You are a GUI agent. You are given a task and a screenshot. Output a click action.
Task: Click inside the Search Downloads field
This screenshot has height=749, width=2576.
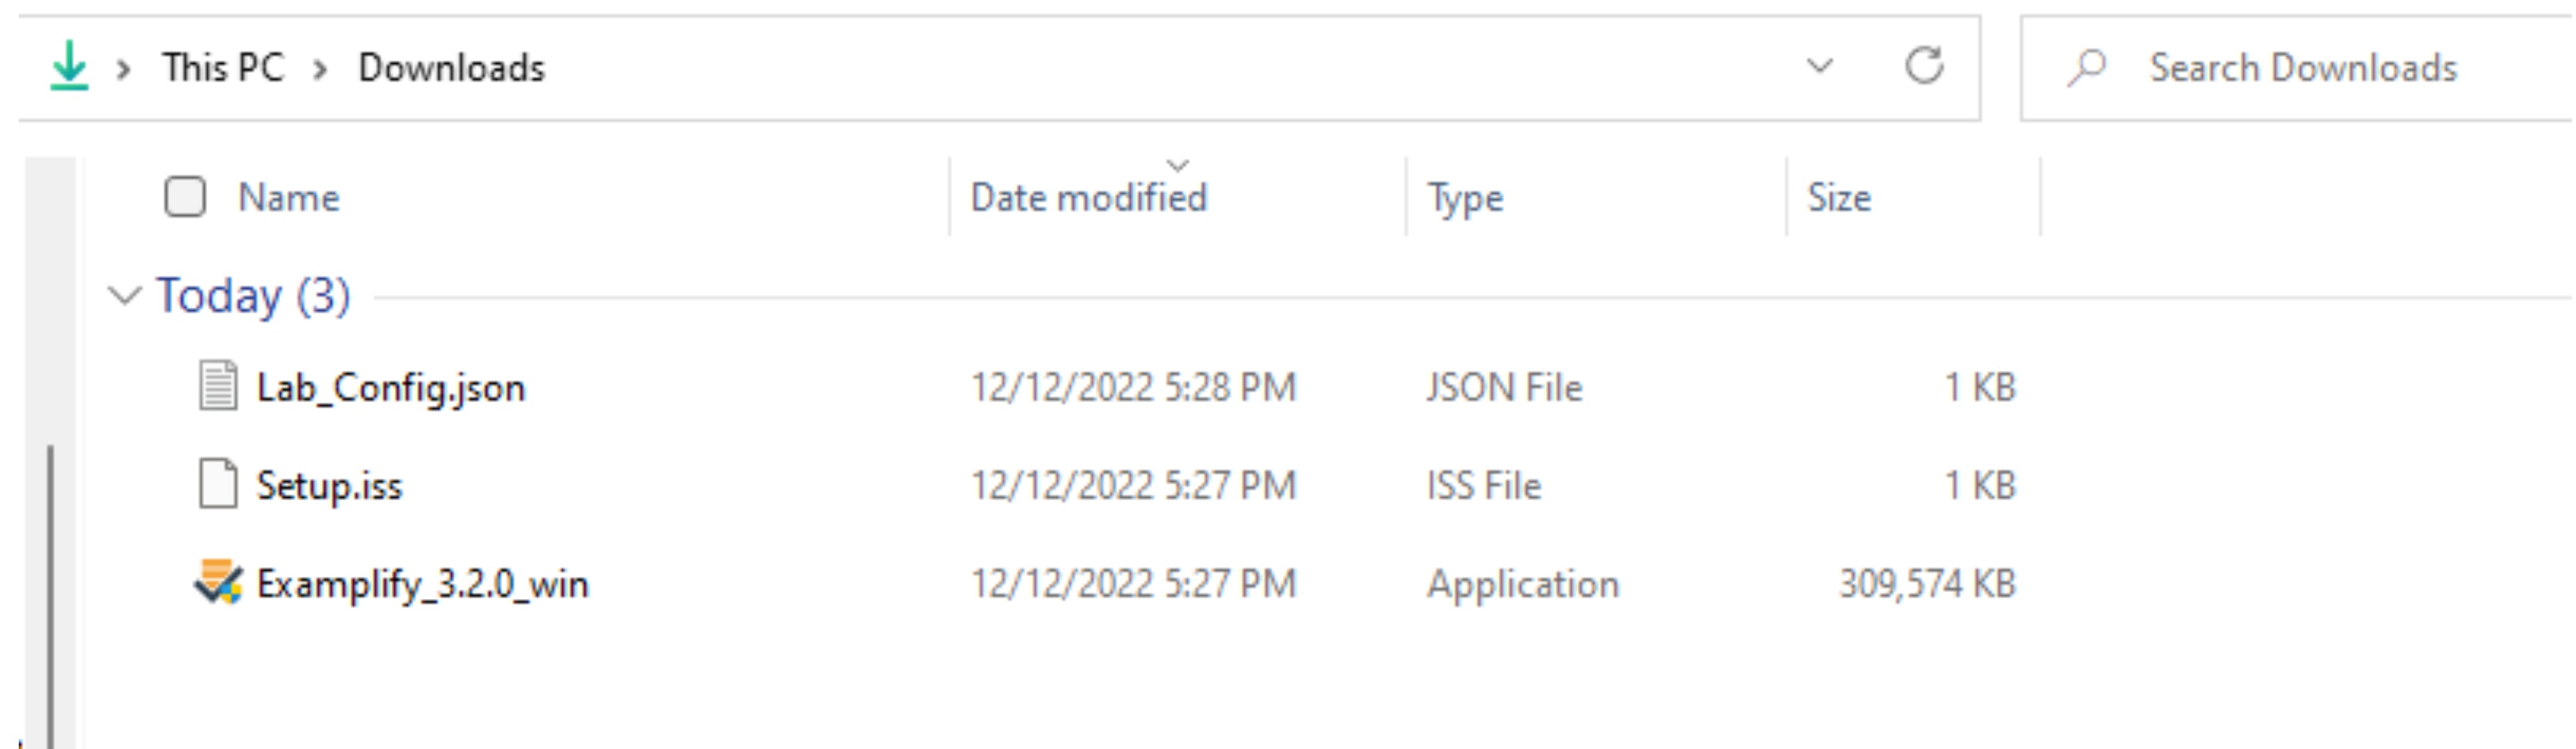pyautogui.click(x=2300, y=67)
